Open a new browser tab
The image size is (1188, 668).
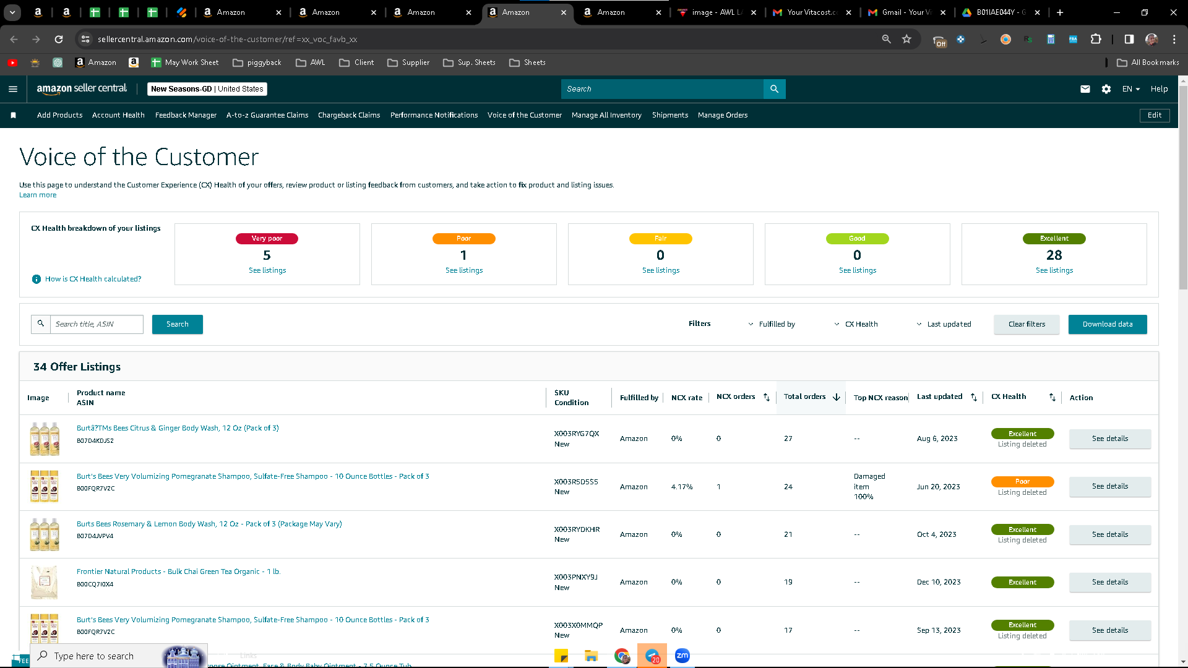click(x=1060, y=12)
